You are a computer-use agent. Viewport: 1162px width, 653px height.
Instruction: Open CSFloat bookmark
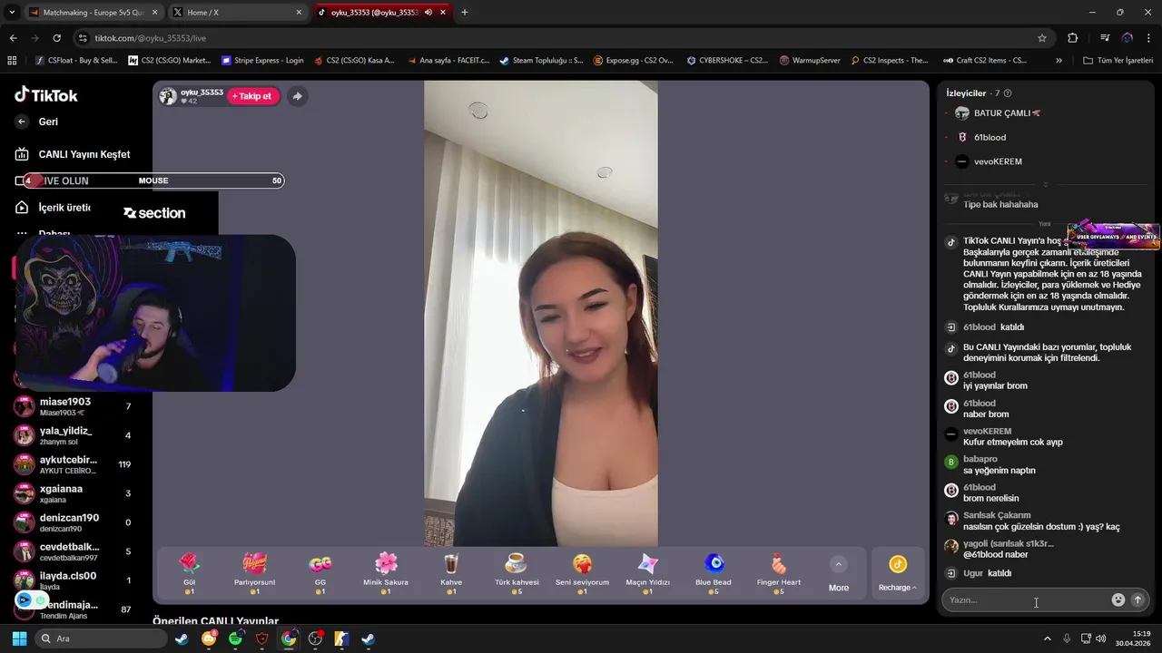(76, 61)
